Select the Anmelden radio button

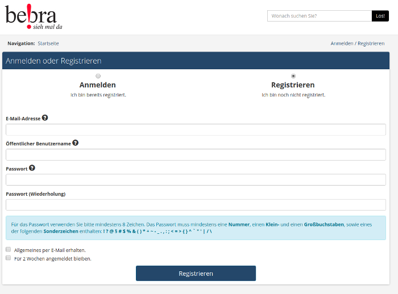[x=98, y=76]
